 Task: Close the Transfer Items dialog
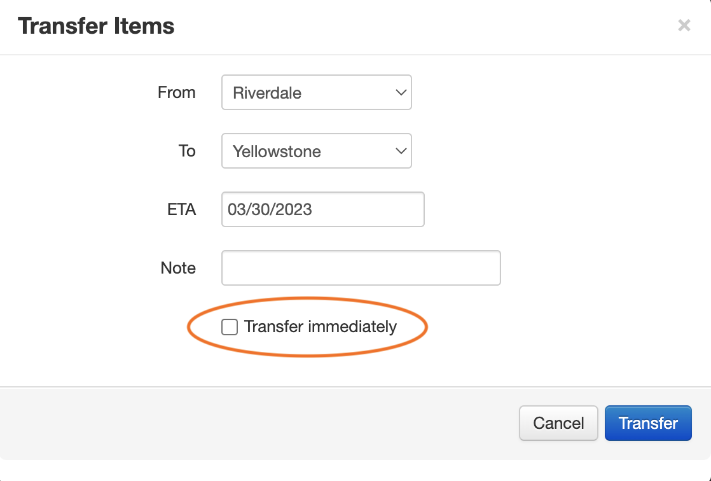(684, 25)
